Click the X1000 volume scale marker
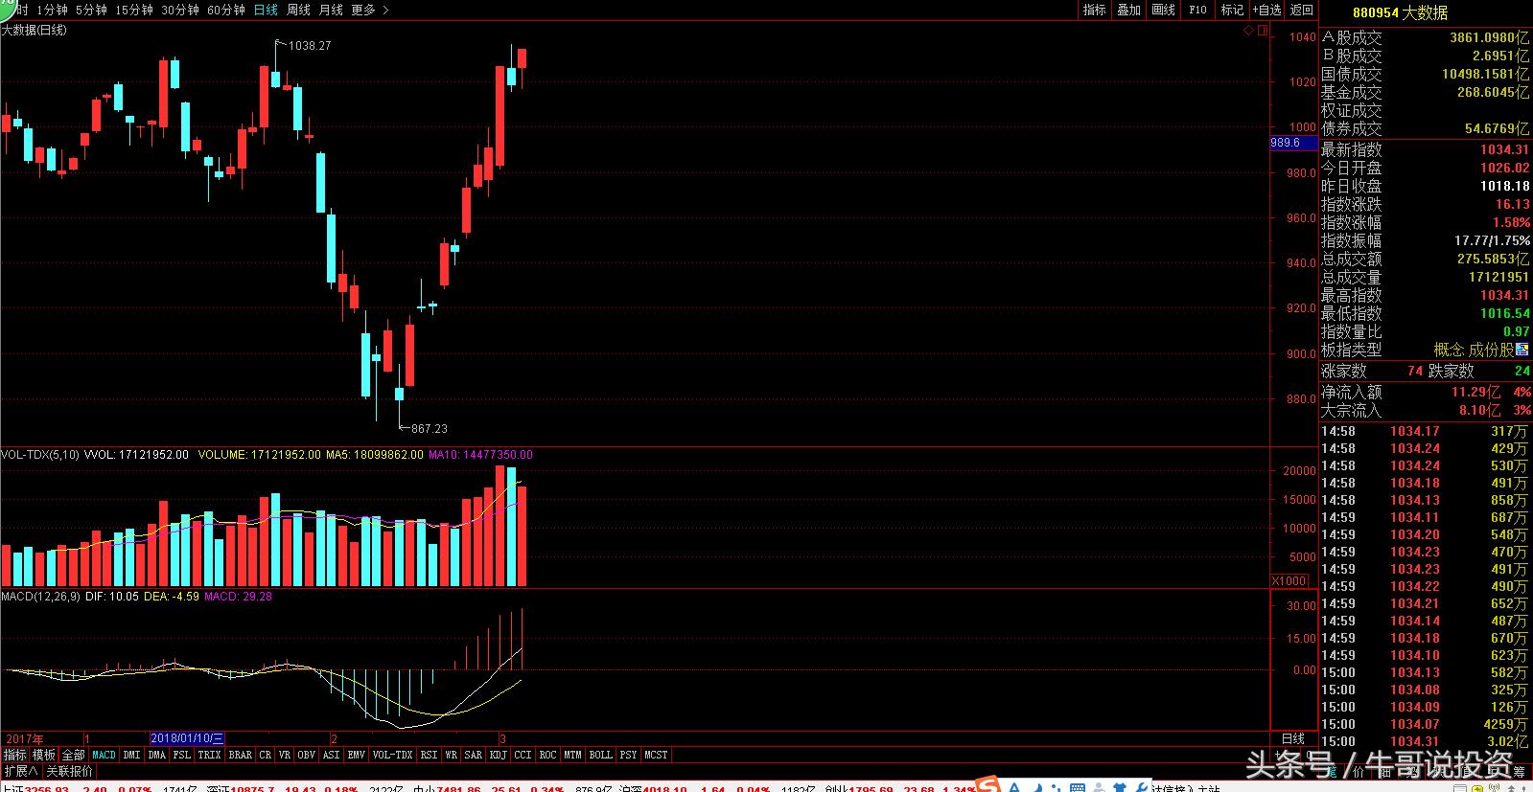The height and width of the screenshot is (792, 1533). pos(1289,581)
